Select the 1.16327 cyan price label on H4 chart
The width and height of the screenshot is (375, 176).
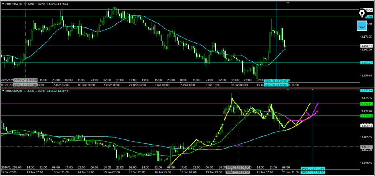(x=367, y=63)
